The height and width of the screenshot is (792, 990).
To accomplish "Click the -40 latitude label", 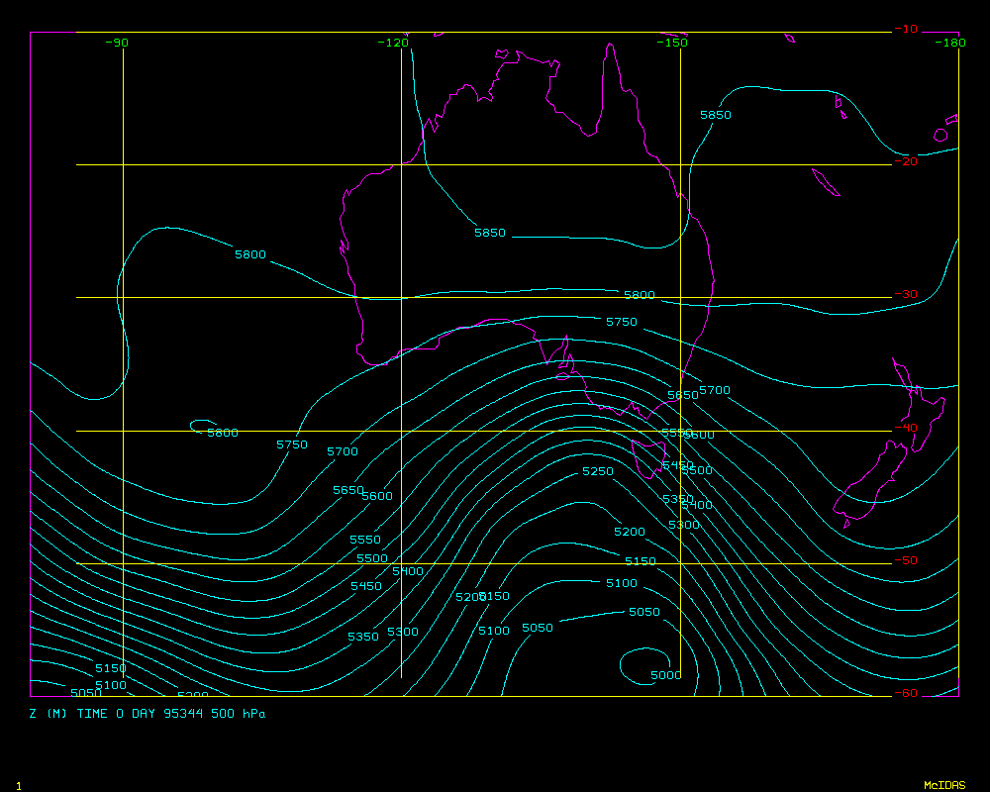I will pos(905,428).
